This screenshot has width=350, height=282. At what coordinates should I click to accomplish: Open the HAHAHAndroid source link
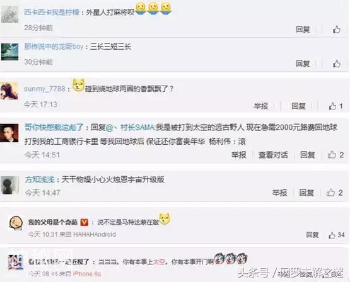pos(95,234)
